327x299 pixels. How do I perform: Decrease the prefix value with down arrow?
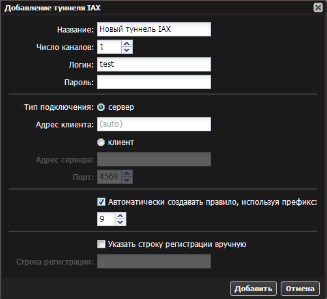point(121,222)
